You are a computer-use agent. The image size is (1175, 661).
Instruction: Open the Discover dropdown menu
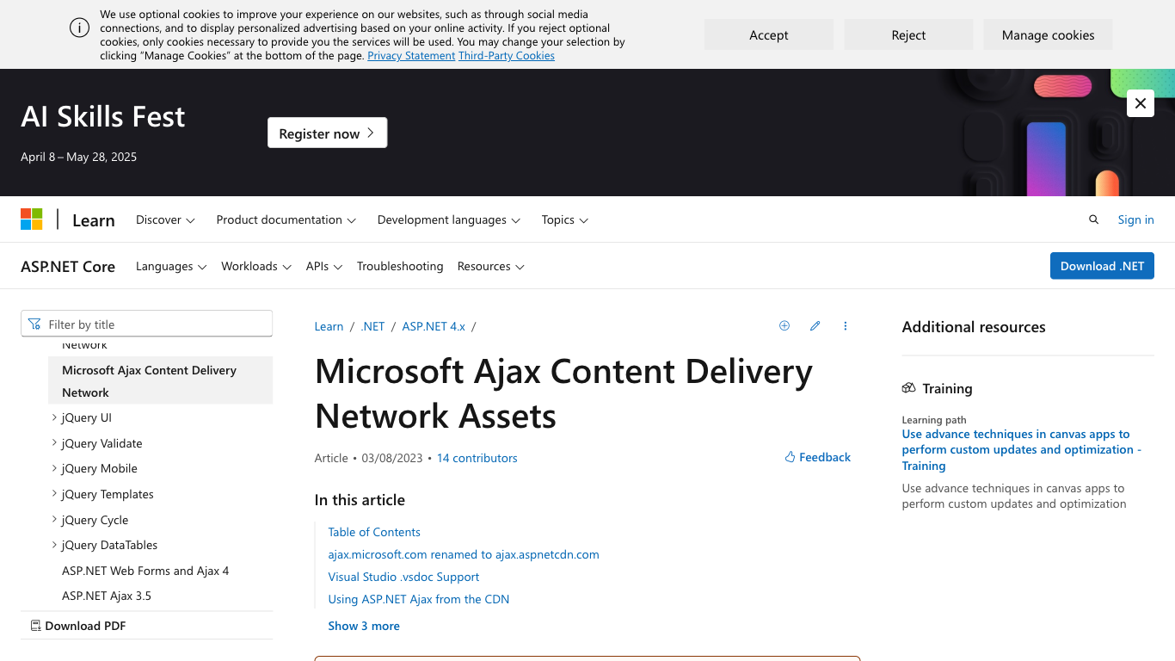point(165,219)
